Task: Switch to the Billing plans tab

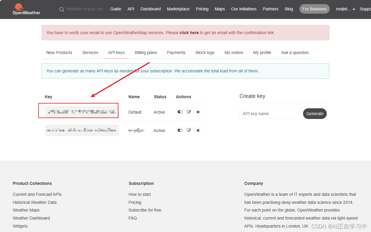Action: click(146, 53)
